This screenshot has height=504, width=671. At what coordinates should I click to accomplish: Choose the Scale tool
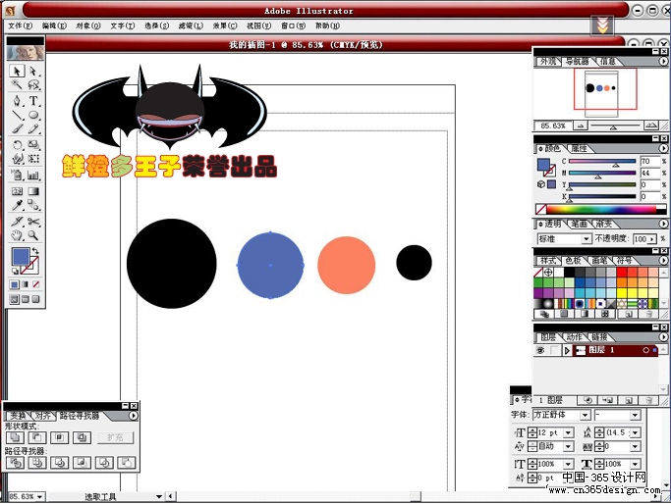pyautogui.click(x=33, y=145)
